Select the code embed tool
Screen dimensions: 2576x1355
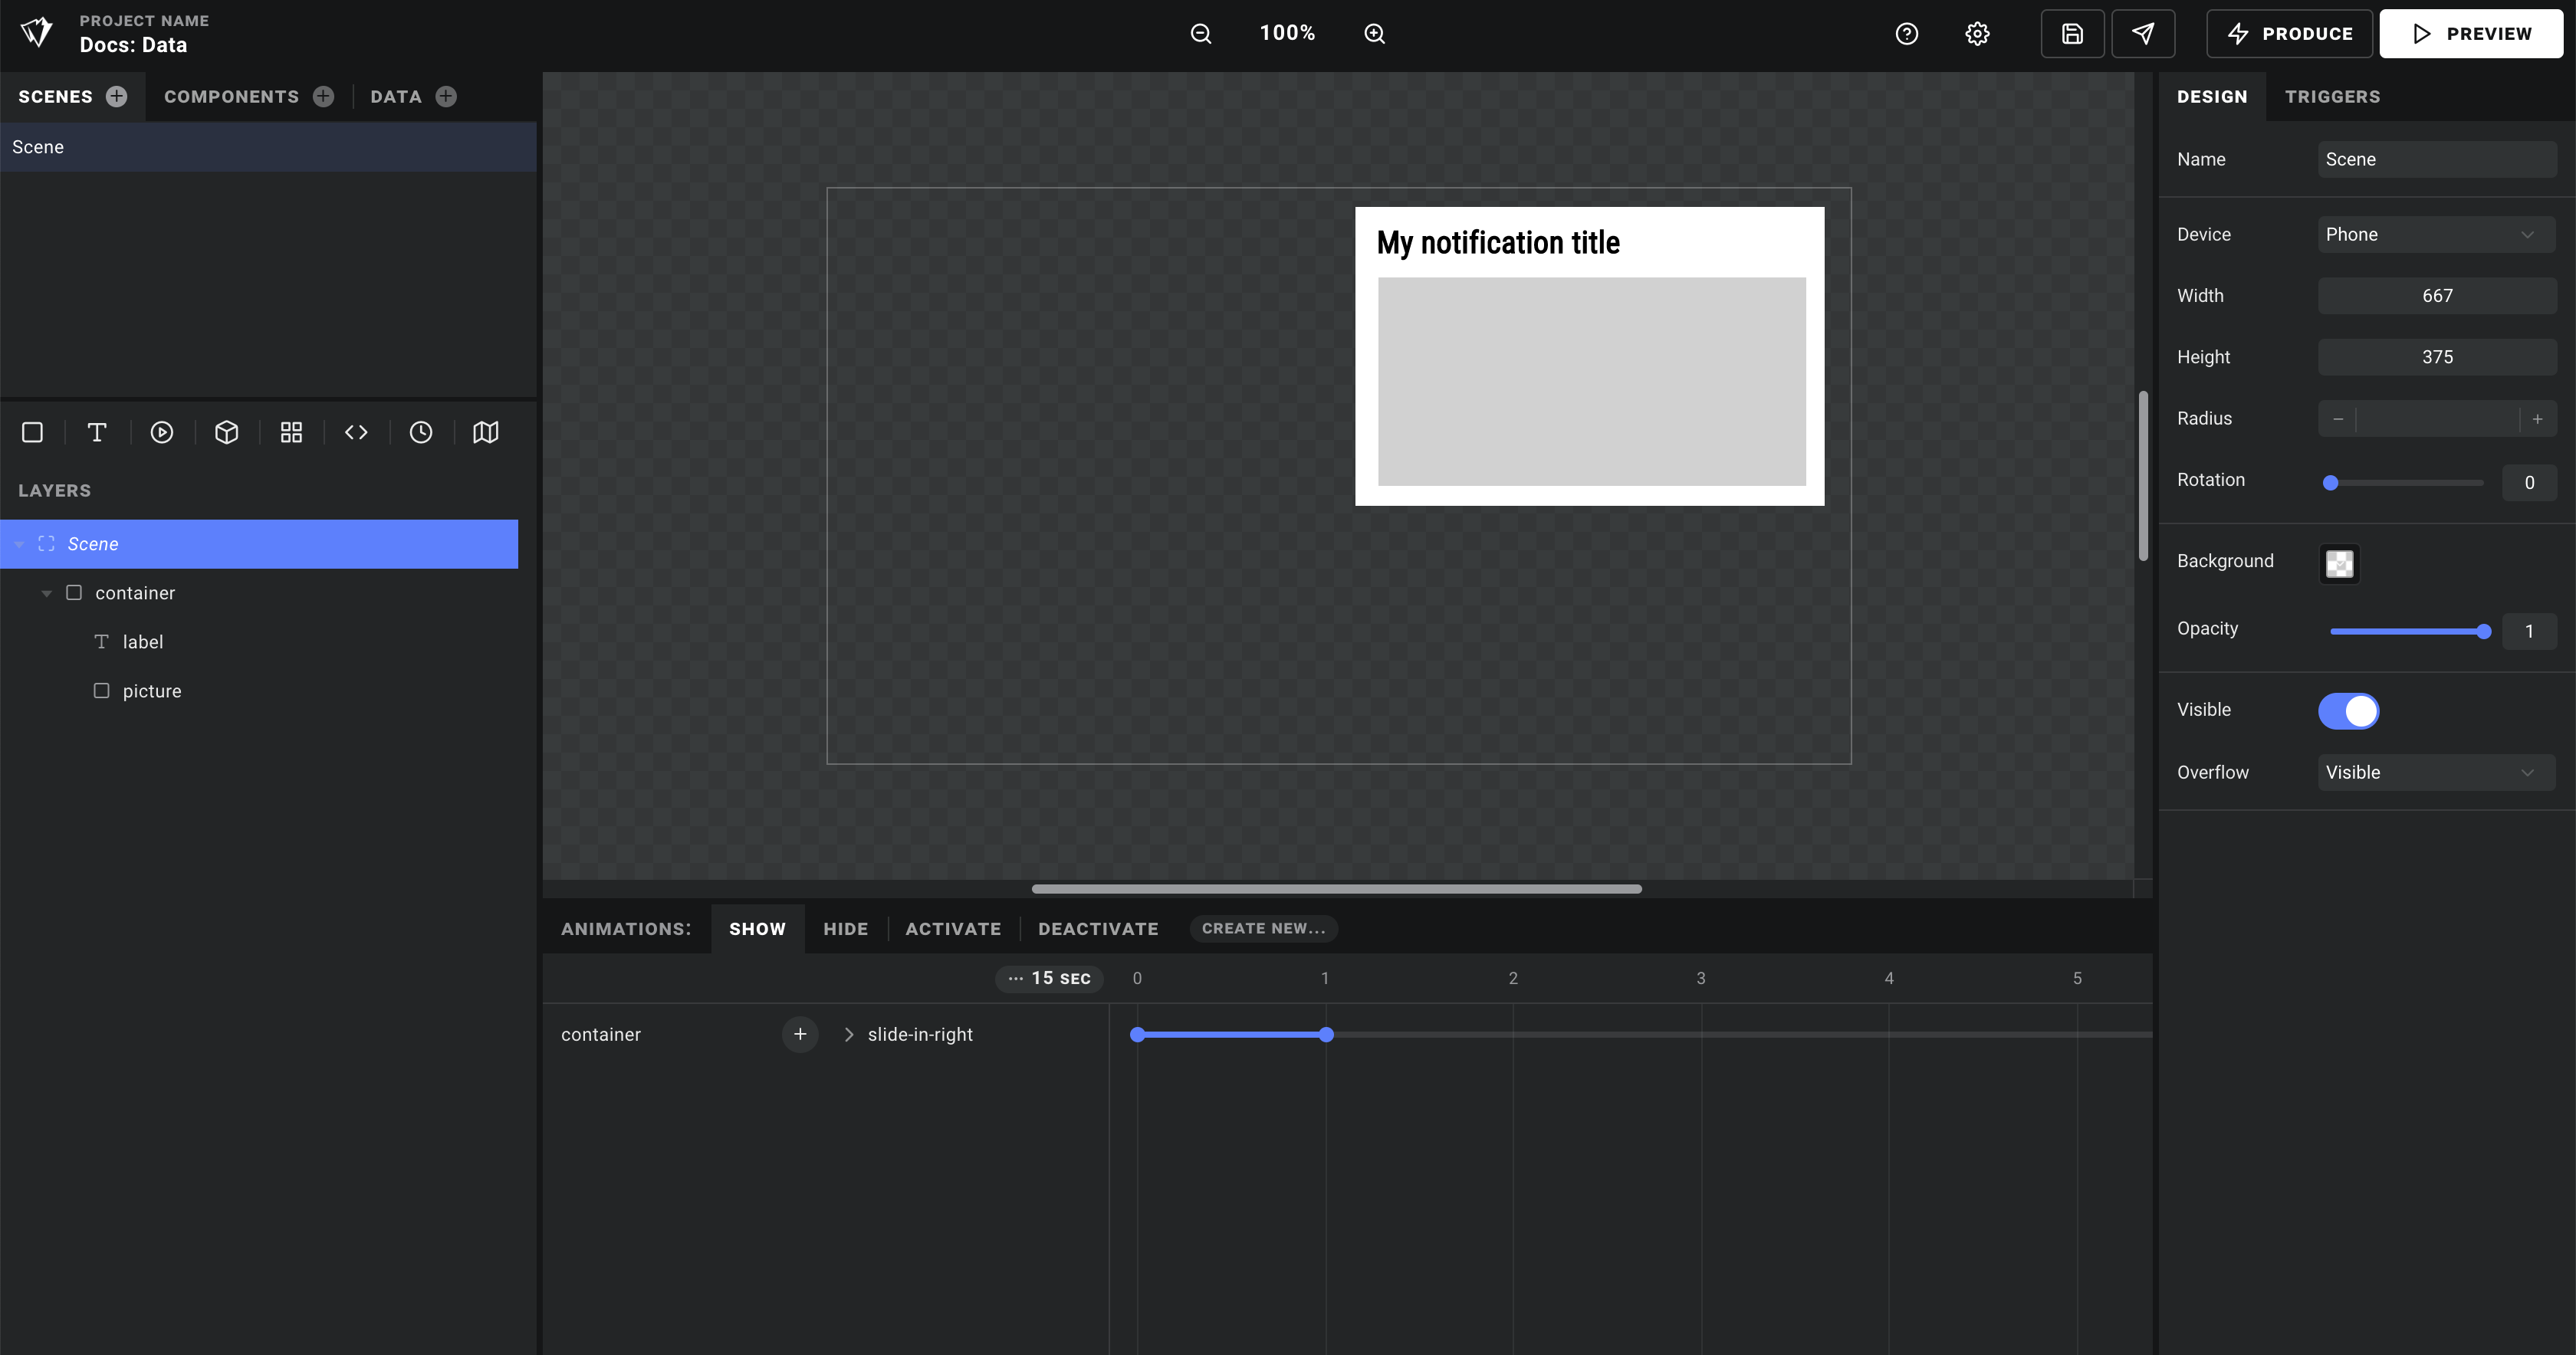(356, 432)
